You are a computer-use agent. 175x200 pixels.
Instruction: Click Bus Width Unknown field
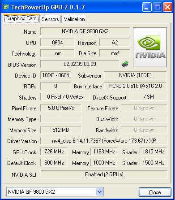coord(144,119)
